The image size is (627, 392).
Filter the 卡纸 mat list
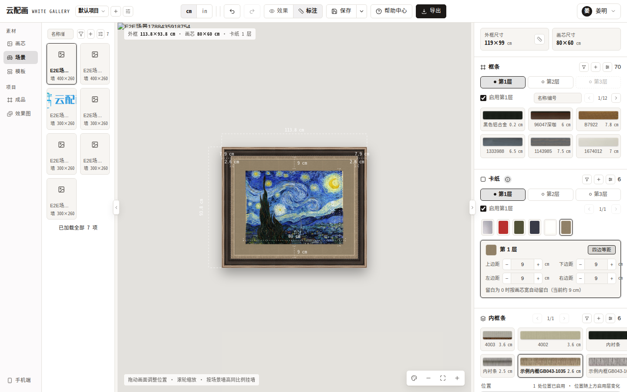click(587, 179)
